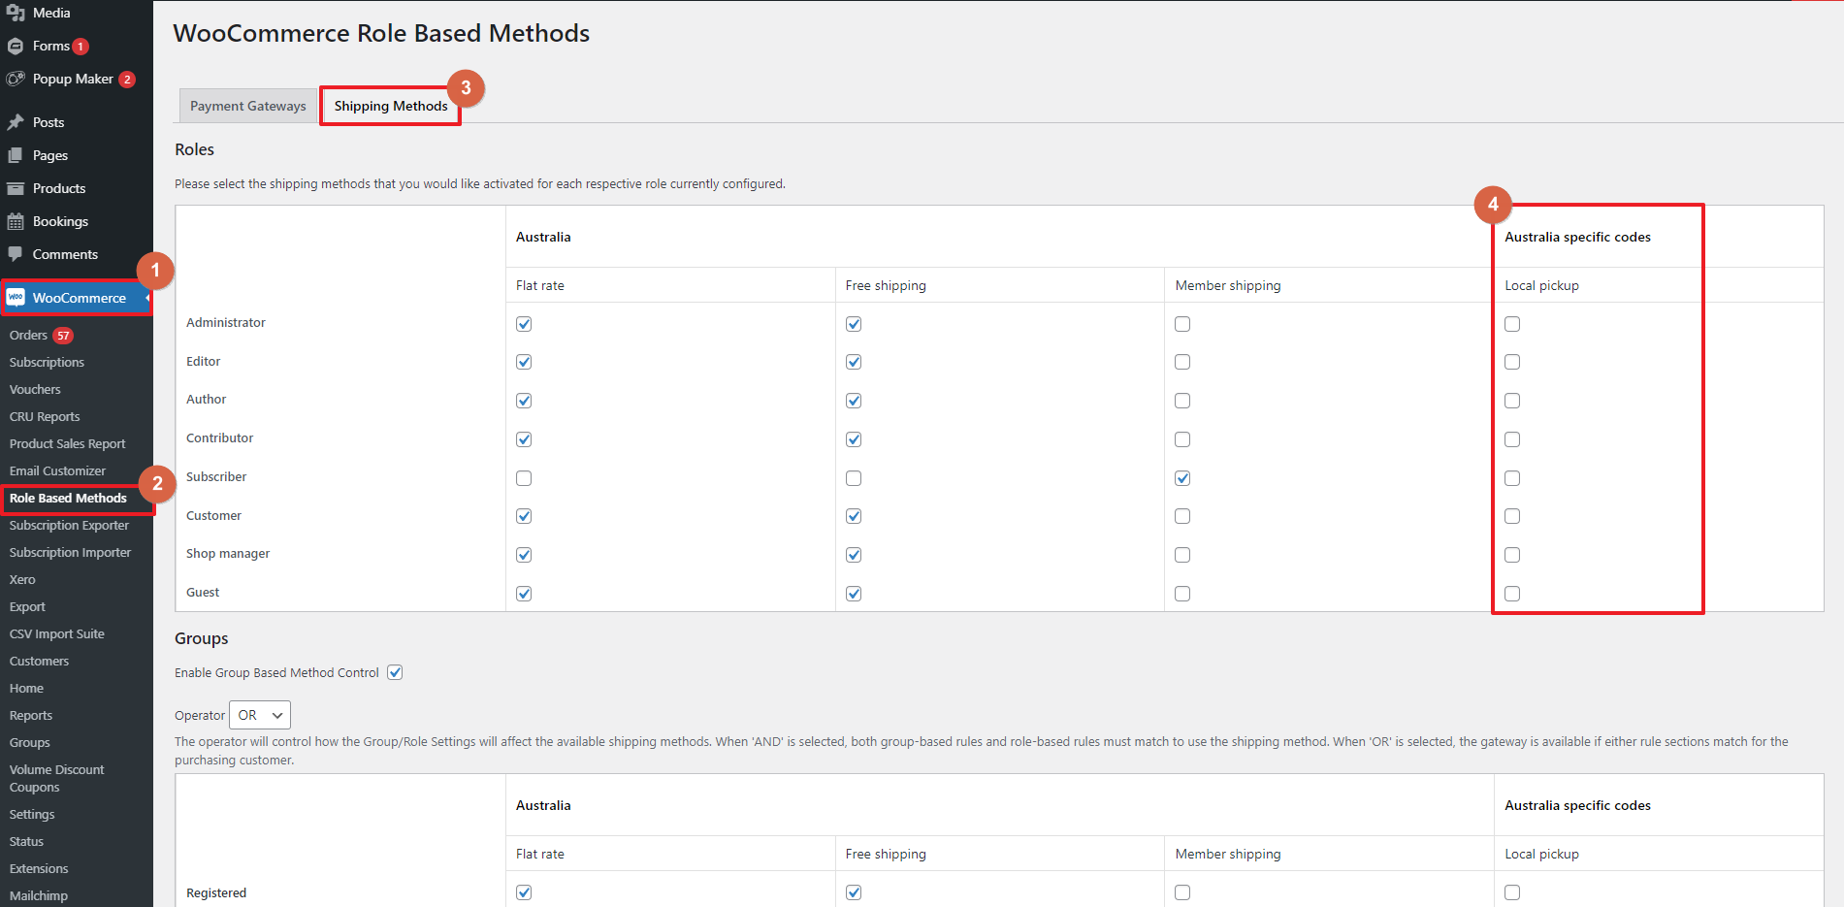
Task: Click the Forms menu icon
Action: pos(16,46)
